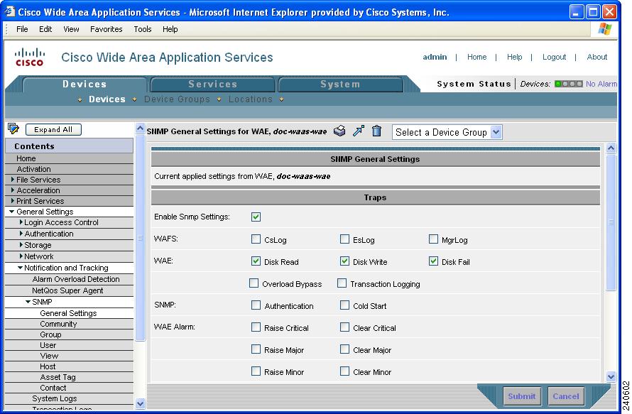
Task: Check the Raise Major checkbox
Action: click(x=256, y=349)
